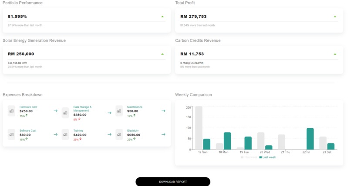Click the Hardware Cost expense icon

(11, 111)
